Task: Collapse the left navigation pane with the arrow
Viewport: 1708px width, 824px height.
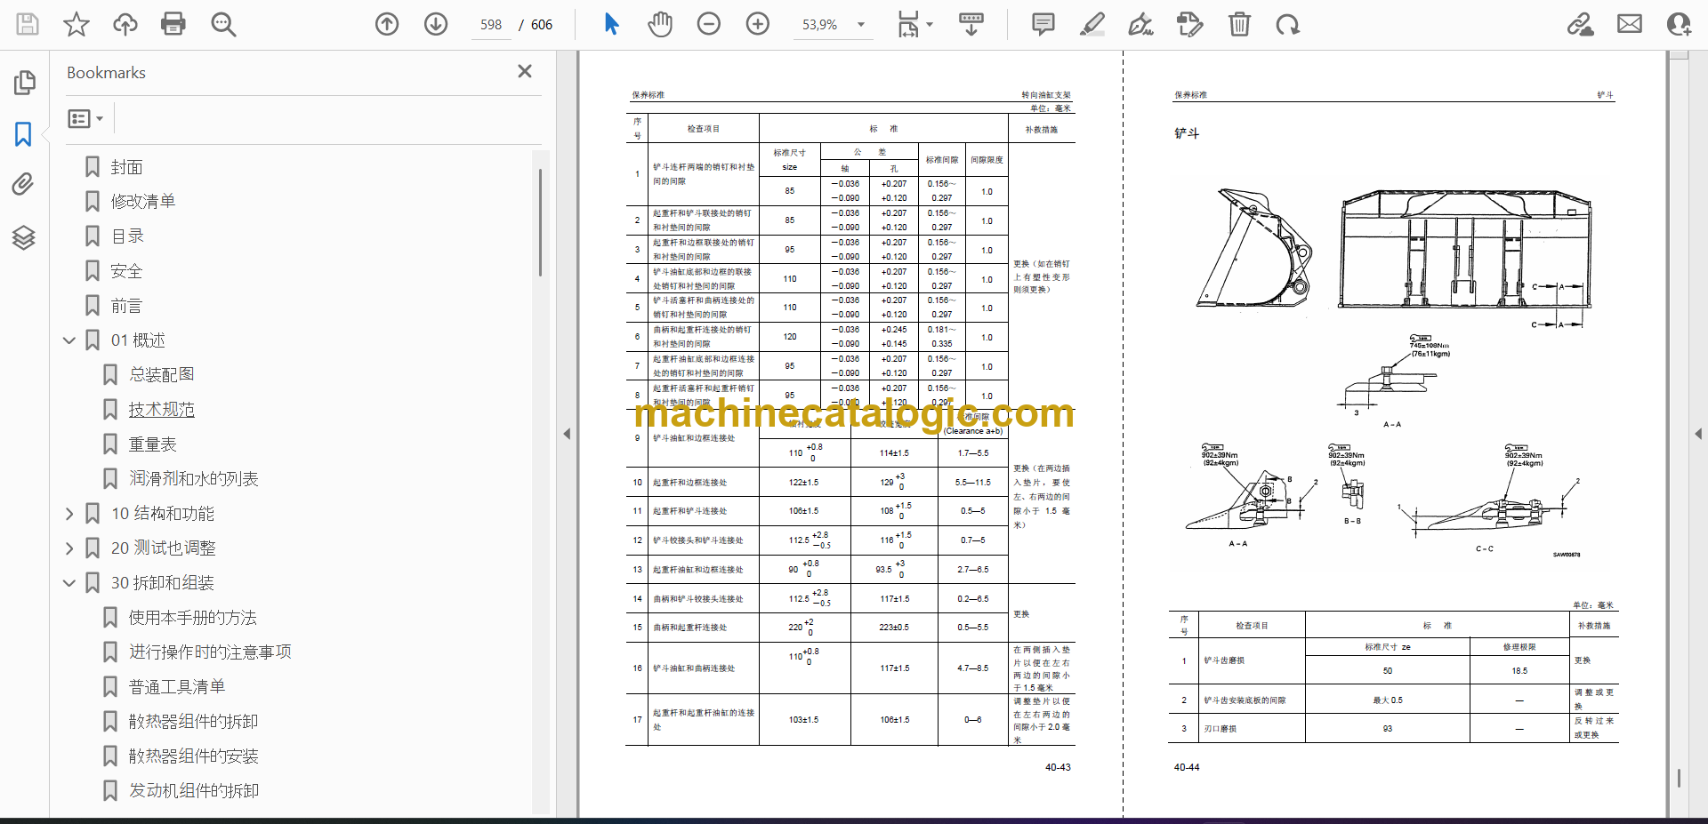Action: click(567, 434)
